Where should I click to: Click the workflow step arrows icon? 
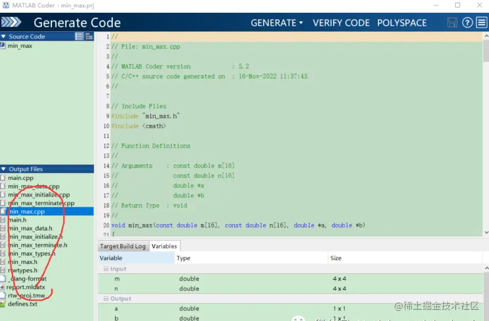tap(11, 22)
